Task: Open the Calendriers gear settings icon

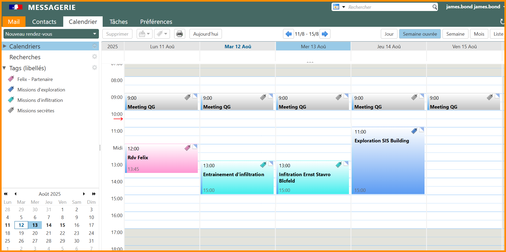Action: coord(94,46)
